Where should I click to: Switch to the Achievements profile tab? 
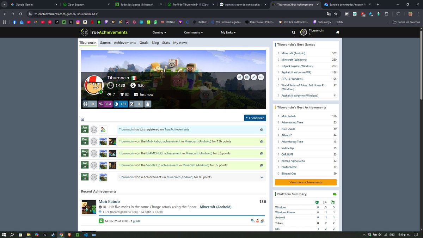pyautogui.click(x=125, y=43)
